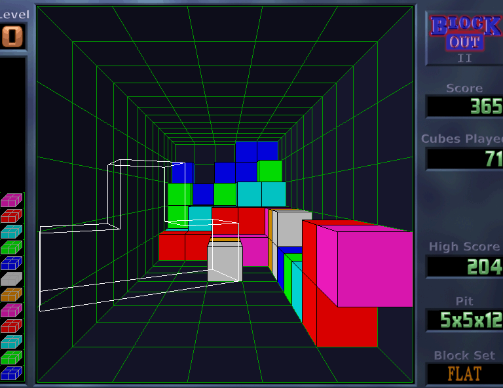Click the bottommost blue cube in depth stack

[12, 373]
